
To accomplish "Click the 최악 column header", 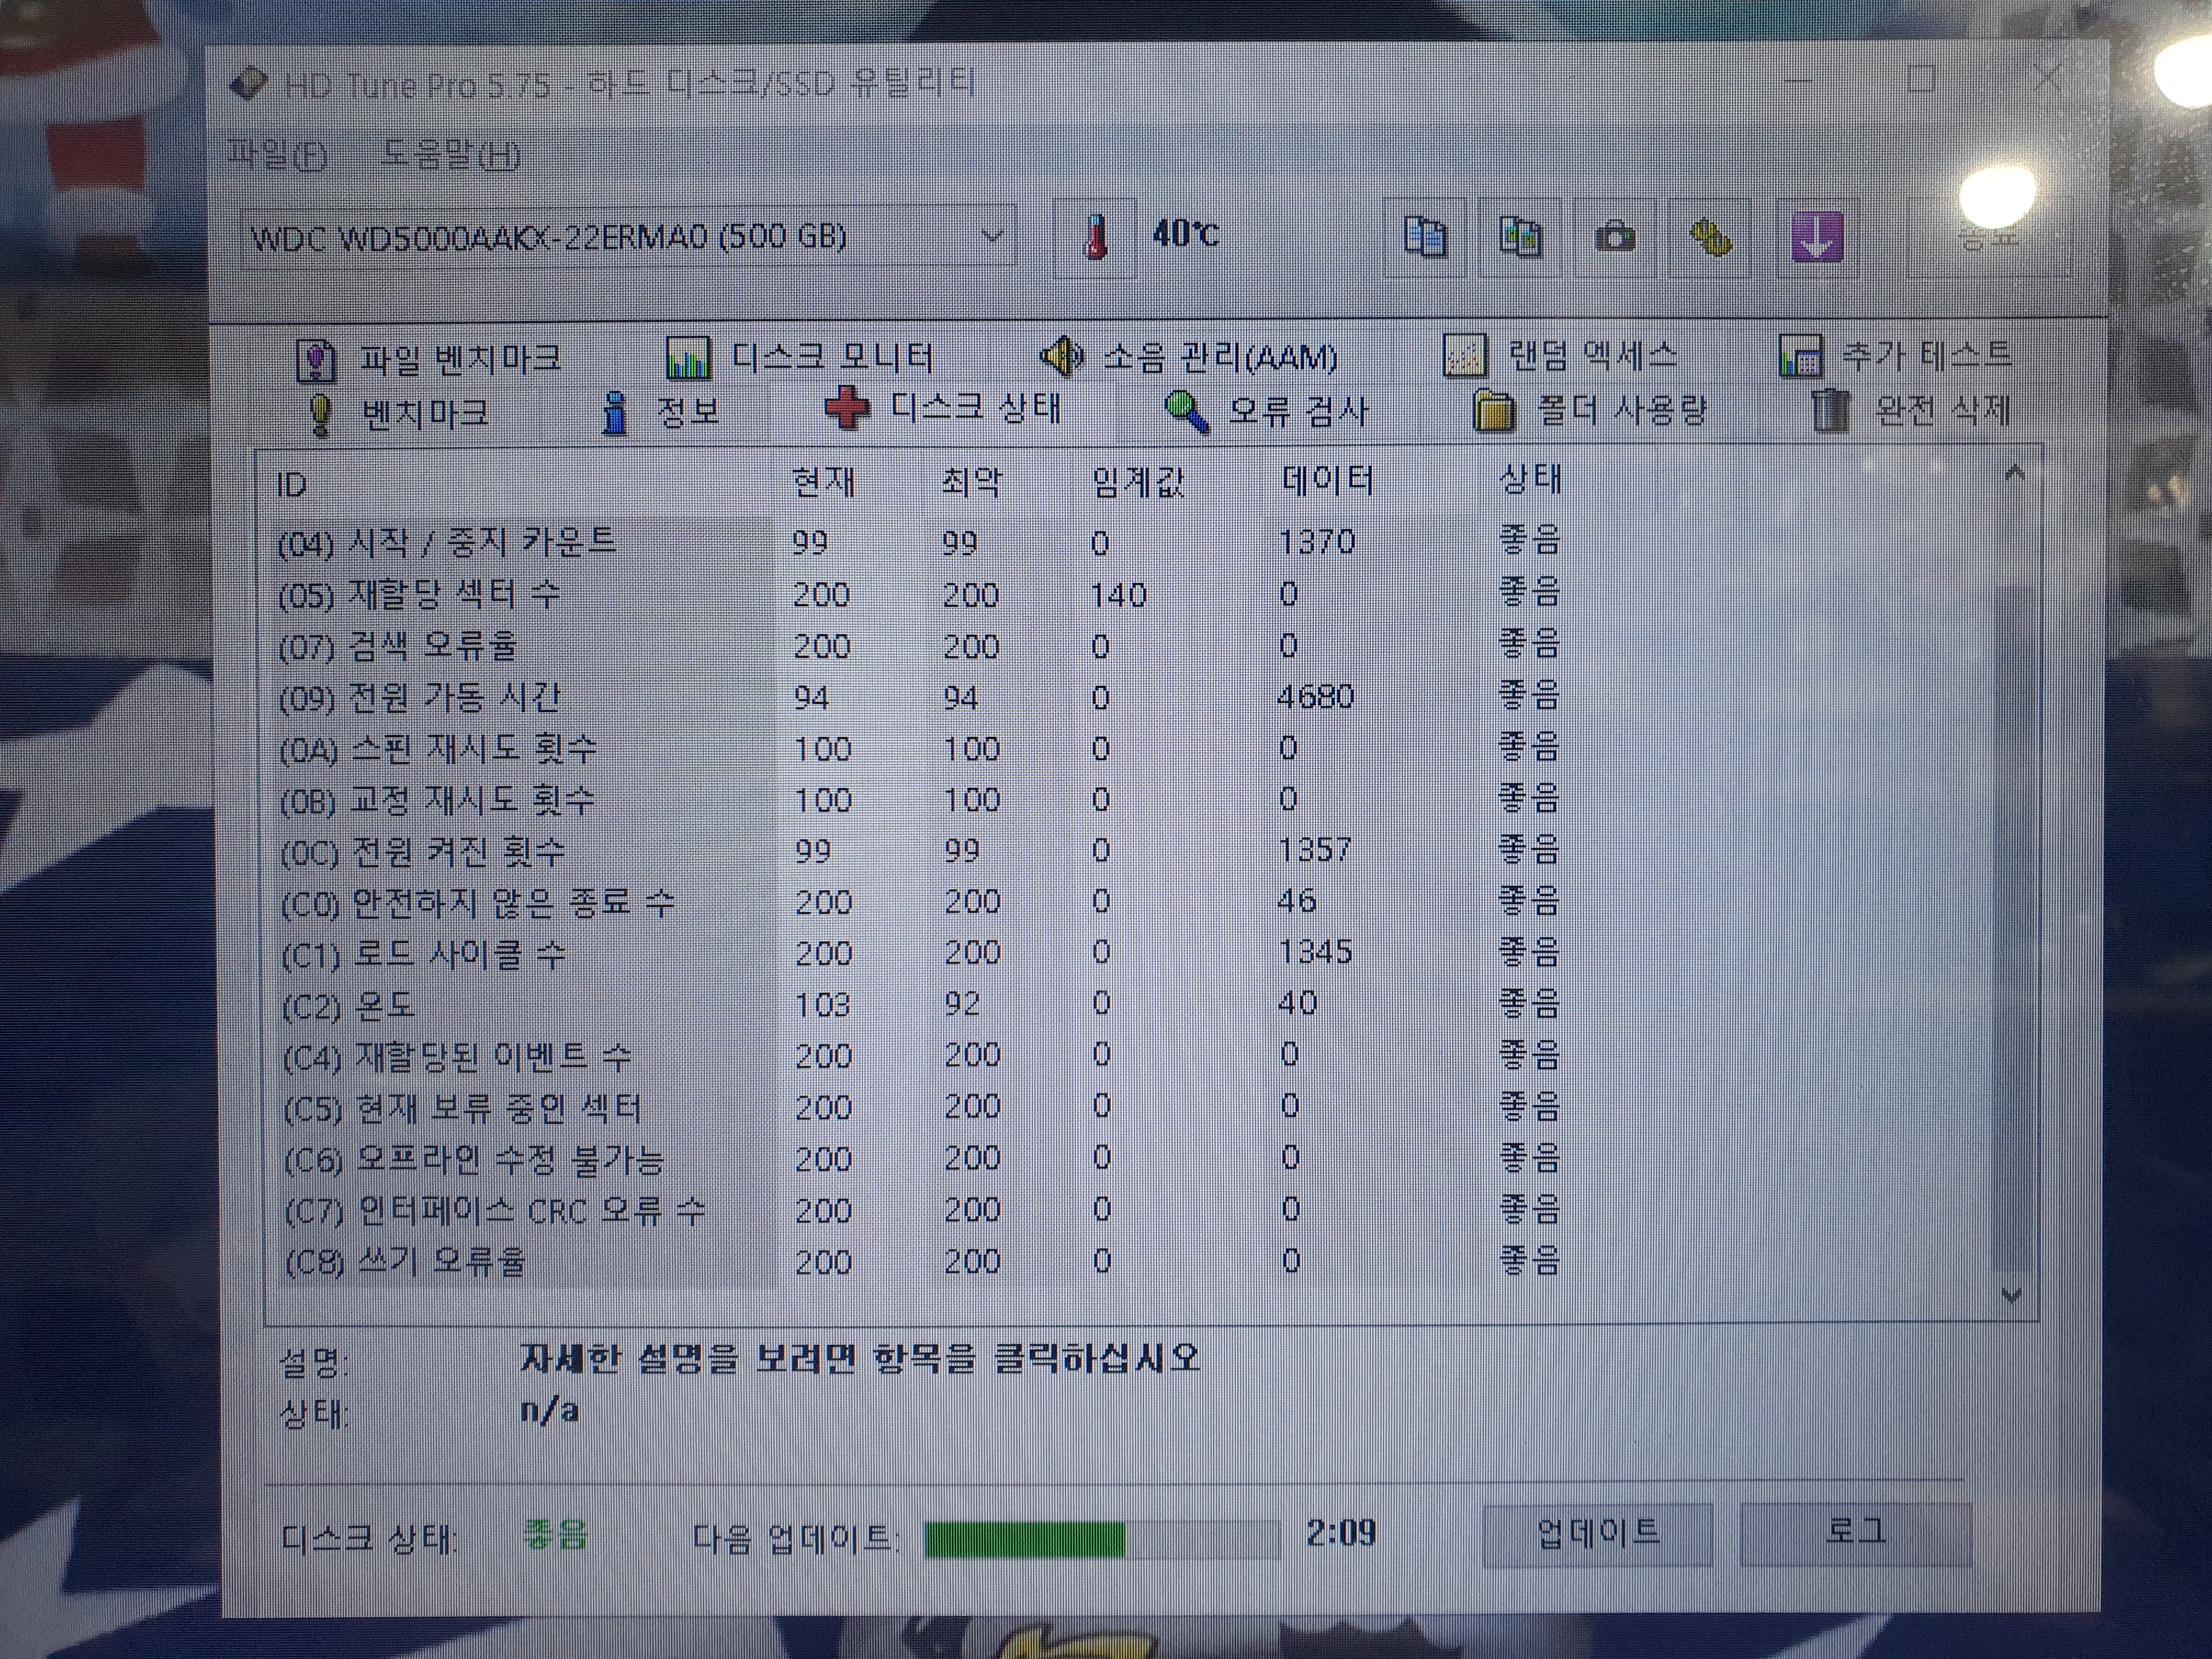I will point(972,482).
